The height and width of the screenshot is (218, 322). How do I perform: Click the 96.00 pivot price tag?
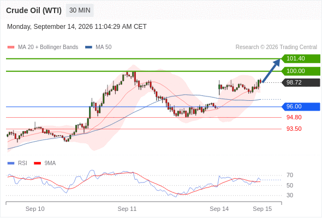(x=301, y=107)
